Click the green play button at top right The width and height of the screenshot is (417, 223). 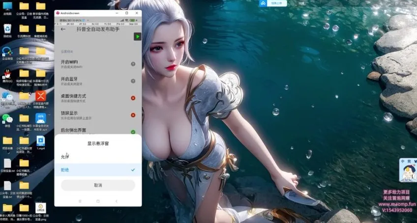click(138, 37)
